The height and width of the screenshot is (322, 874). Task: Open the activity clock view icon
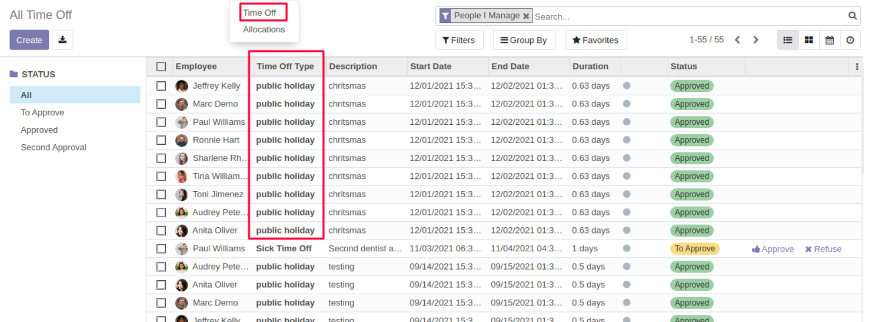click(x=849, y=40)
